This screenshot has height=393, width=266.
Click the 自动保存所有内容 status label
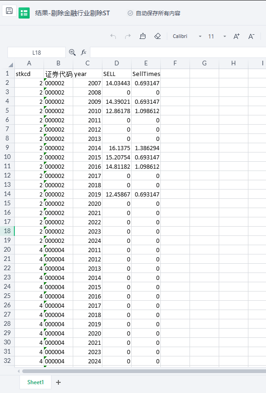click(158, 13)
